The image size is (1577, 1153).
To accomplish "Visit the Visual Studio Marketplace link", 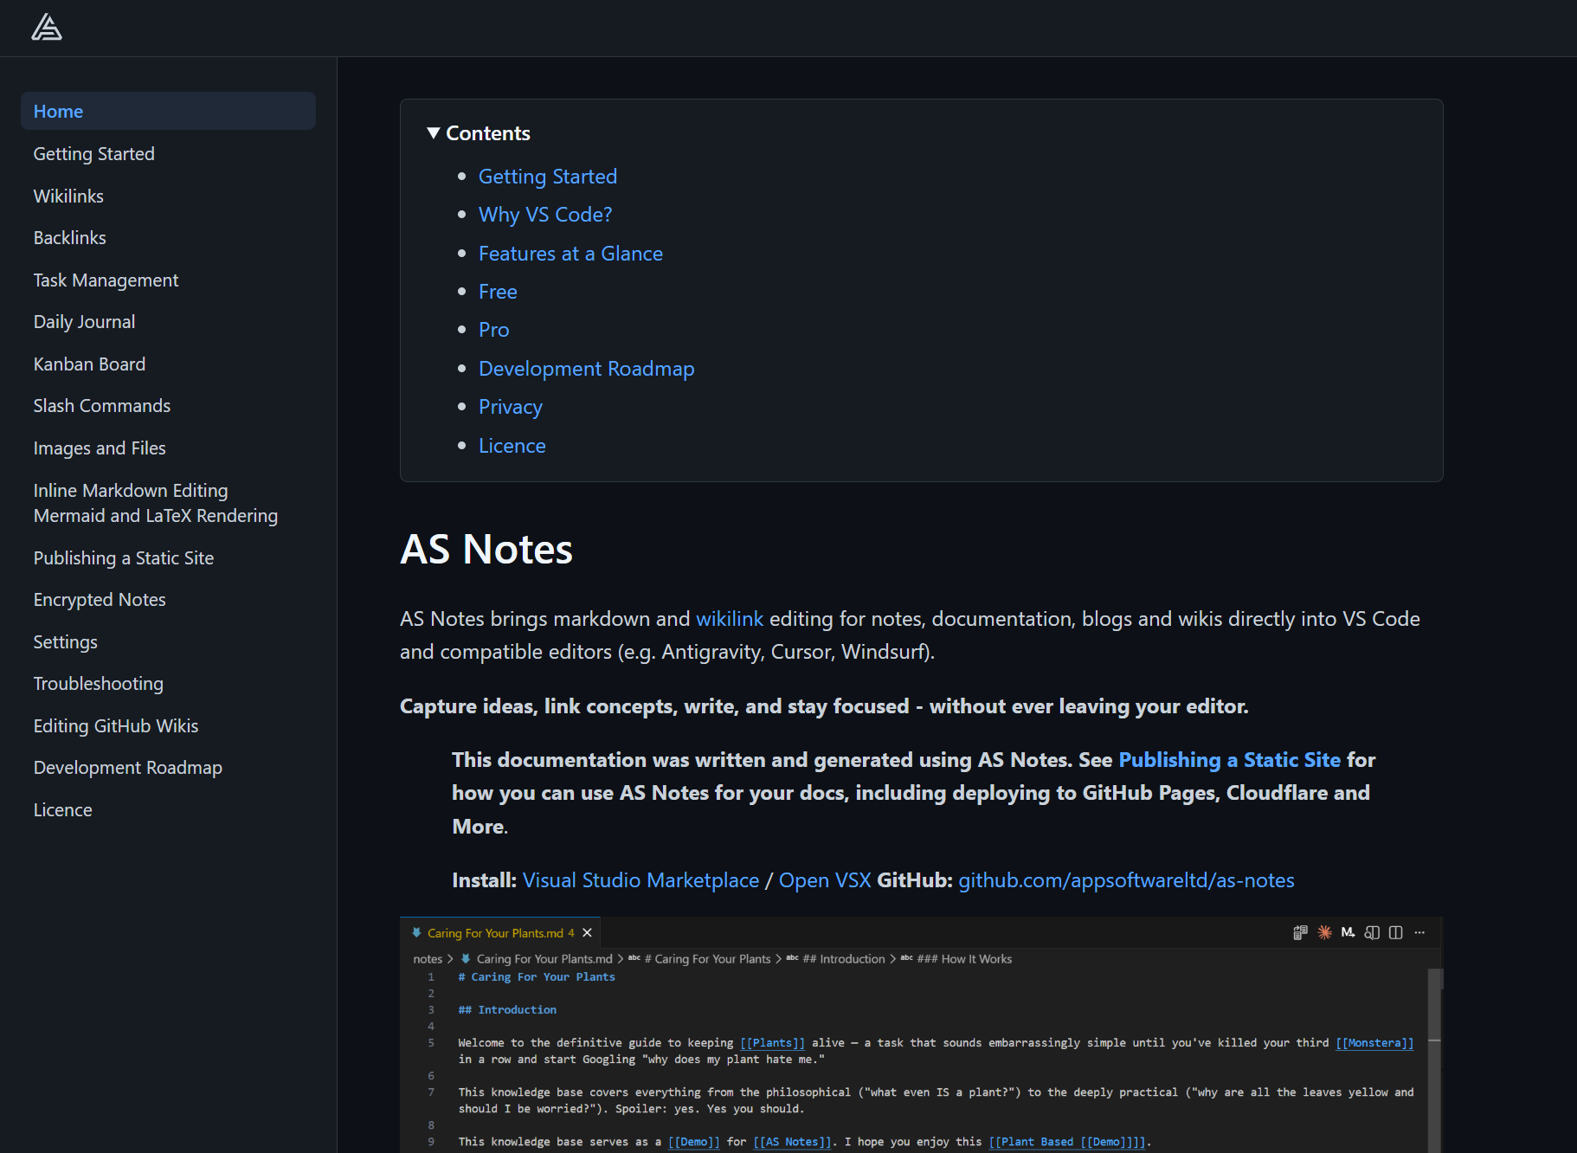I will click(640, 879).
